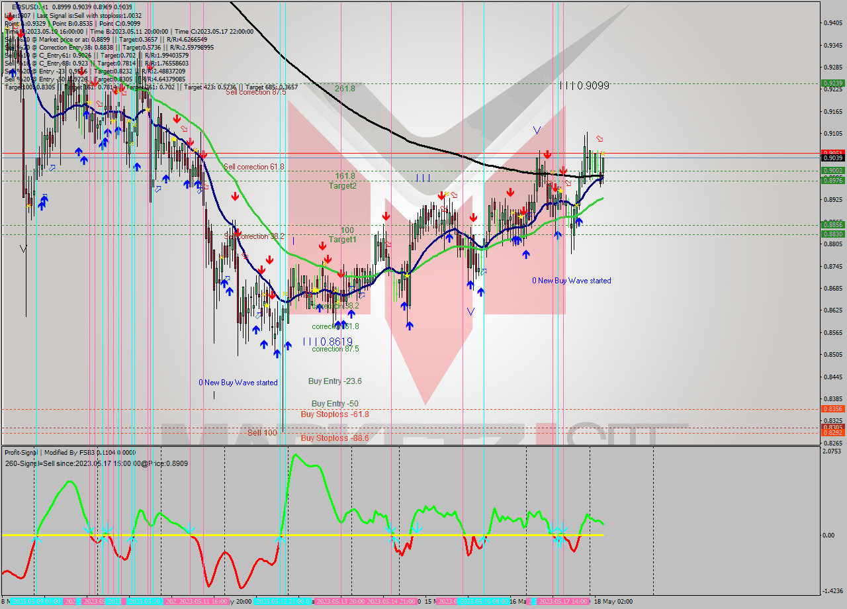This screenshot has width=847, height=609.
Task: Click the red 0.9051 price tag
Action: pyautogui.click(x=832, y=152)
